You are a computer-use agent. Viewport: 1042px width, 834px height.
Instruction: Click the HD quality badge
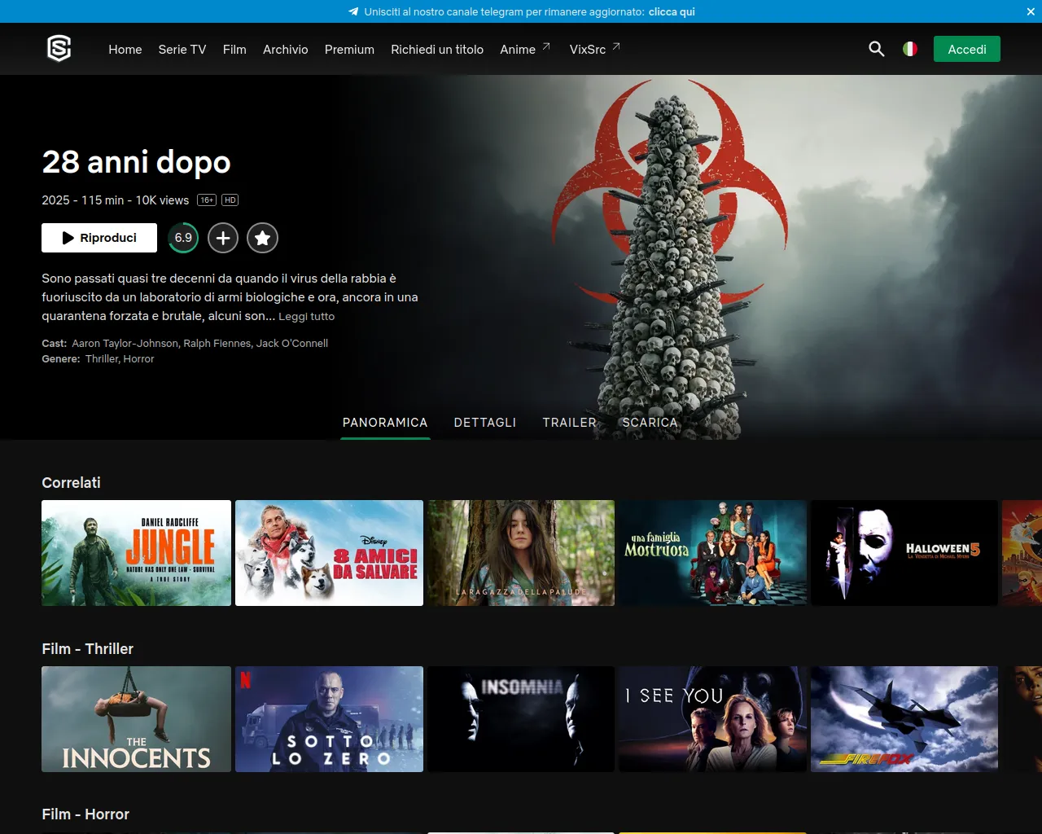point(230,200)
